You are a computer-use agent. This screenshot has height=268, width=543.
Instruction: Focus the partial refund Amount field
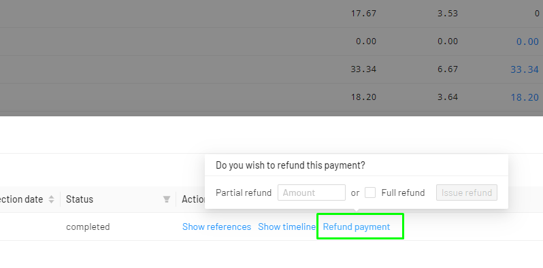point(312,192)
